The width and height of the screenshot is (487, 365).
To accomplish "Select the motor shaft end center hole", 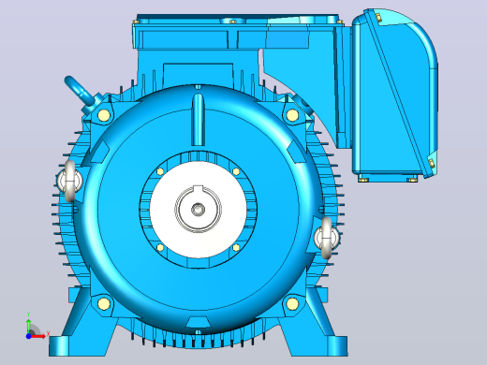I will (x=198, y=209).
